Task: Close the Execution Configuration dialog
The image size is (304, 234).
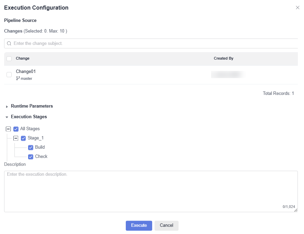Action: 297,8
